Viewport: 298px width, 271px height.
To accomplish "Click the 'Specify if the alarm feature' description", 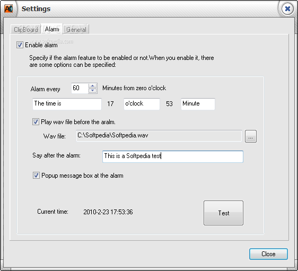I will click(x=121, y=61).
